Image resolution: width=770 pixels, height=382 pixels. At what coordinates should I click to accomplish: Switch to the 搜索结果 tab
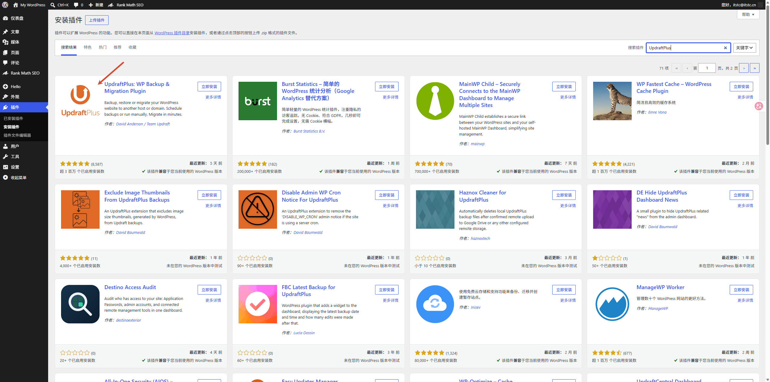pyautogui.click(x=69, y=47)
